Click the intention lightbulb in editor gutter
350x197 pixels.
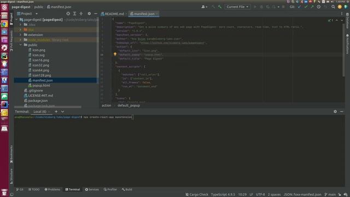pyautogui.click(x=115, y=54)
